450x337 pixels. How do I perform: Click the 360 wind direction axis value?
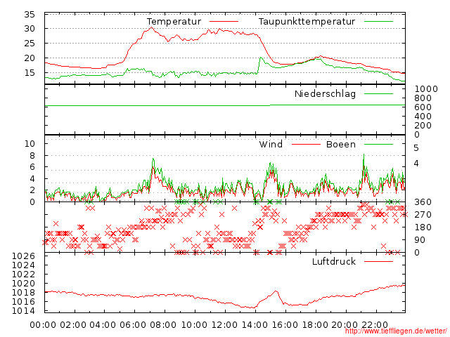click(x=423, y=202)
